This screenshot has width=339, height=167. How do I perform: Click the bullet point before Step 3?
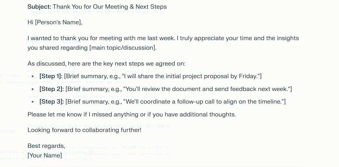32,102
